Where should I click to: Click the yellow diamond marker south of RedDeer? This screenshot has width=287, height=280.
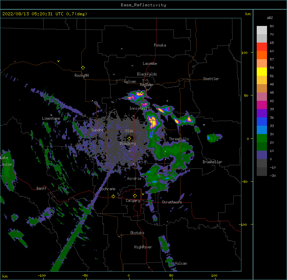[x=142, y=93]
